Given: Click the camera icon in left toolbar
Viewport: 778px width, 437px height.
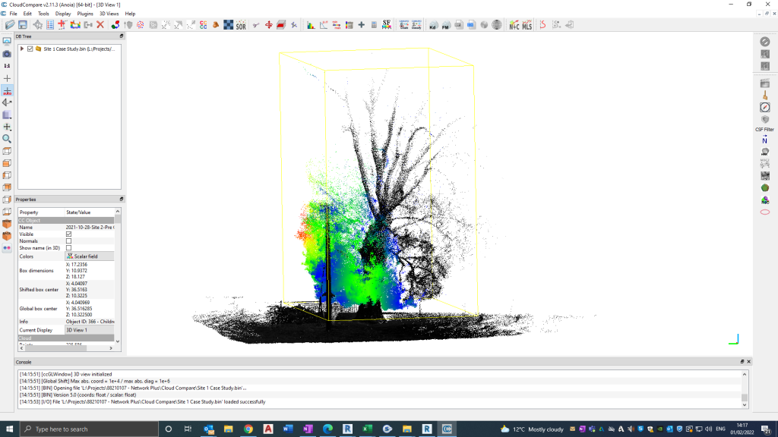Looking at the screenshot, I should pyautogui.click(x=7, y=54).
